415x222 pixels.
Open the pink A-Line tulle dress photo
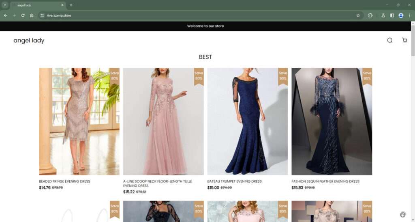[163, 122]
